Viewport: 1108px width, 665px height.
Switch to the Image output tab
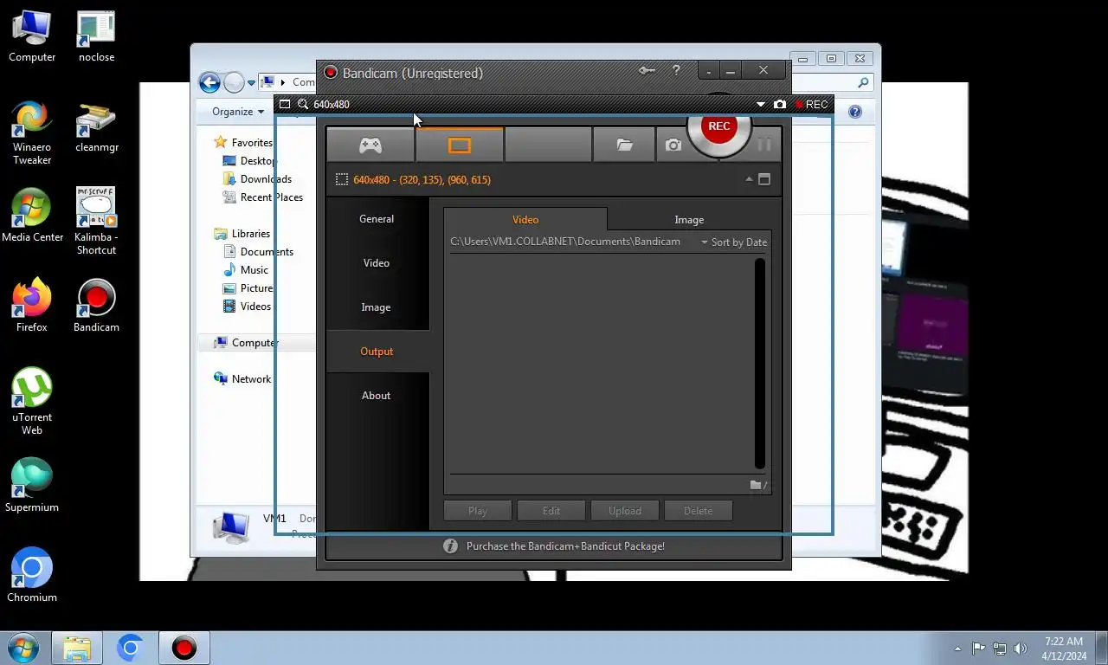(689, 220)
